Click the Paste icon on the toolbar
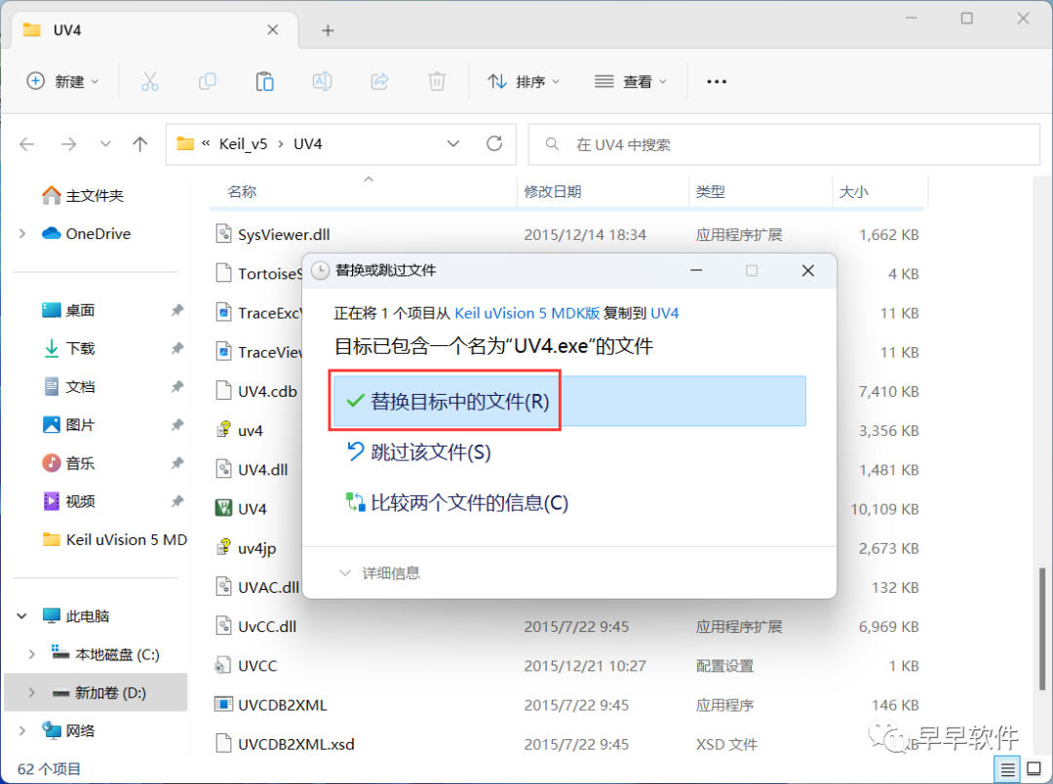The image size is (1053, 784). pos(264,81)
